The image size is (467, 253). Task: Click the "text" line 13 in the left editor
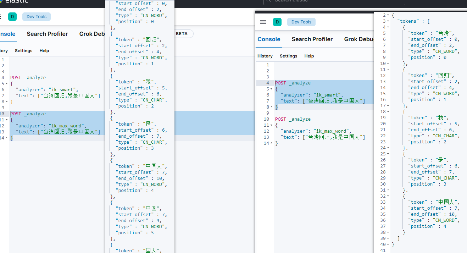click(x=58, y=132)
